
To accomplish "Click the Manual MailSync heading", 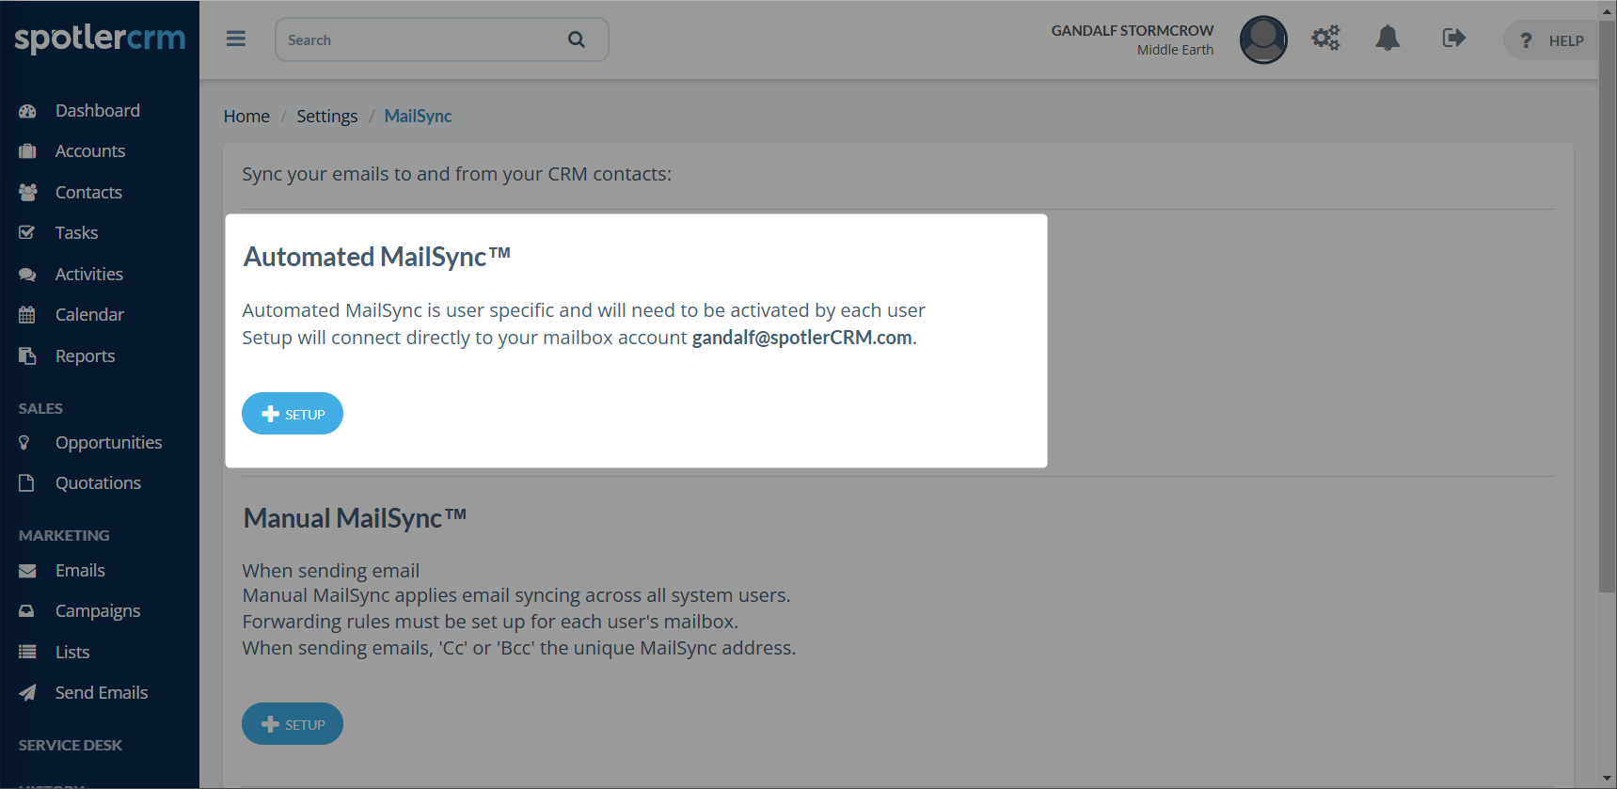I will pos(355,517).
